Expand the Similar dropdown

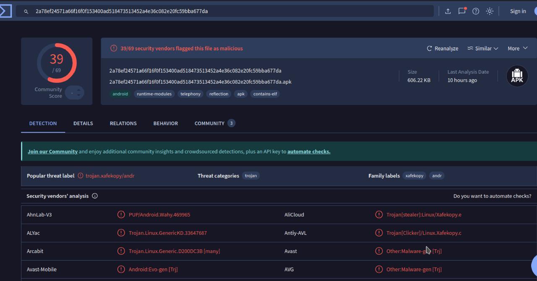pos(483,49)
